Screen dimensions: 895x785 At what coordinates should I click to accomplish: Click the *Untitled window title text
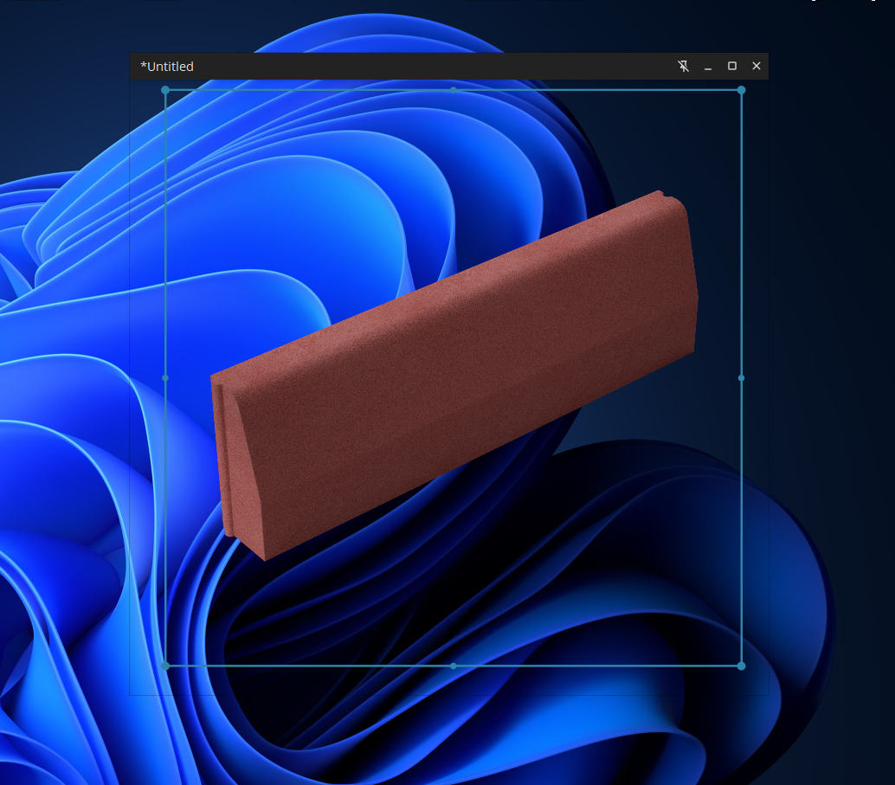pyautogui.click(x=167, y=67)
